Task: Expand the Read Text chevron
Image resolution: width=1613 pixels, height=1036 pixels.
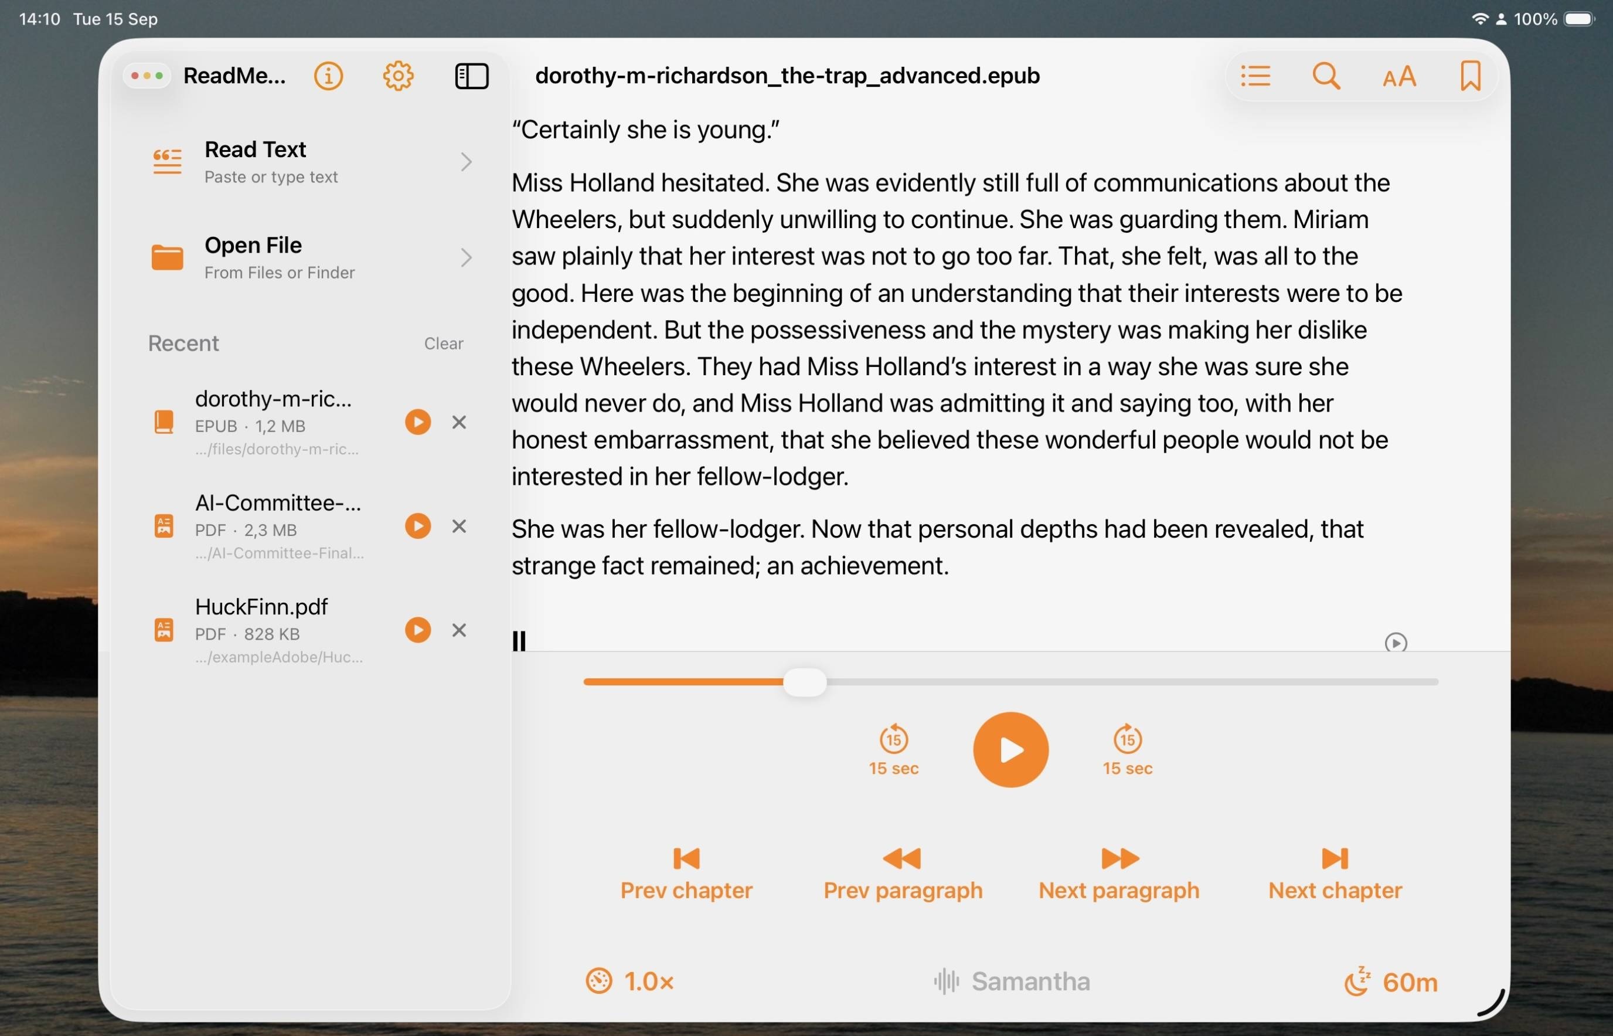Action: coord(466,162)
